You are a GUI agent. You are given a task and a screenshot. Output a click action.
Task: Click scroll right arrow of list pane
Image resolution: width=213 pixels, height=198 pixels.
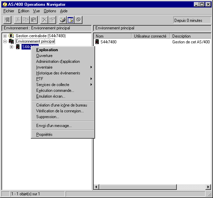[x=208, y=187]
